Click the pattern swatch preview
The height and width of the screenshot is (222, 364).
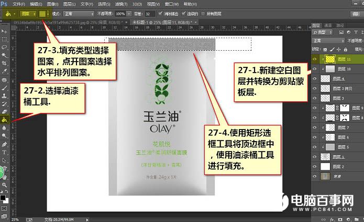pos(42,14)
